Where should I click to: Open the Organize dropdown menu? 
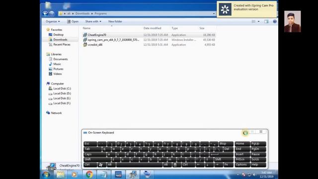coord(53,21)
